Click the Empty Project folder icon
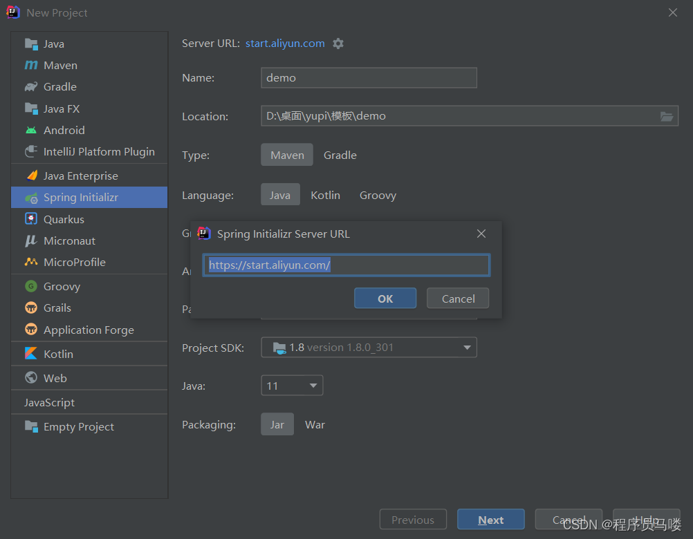 [31, 426]
